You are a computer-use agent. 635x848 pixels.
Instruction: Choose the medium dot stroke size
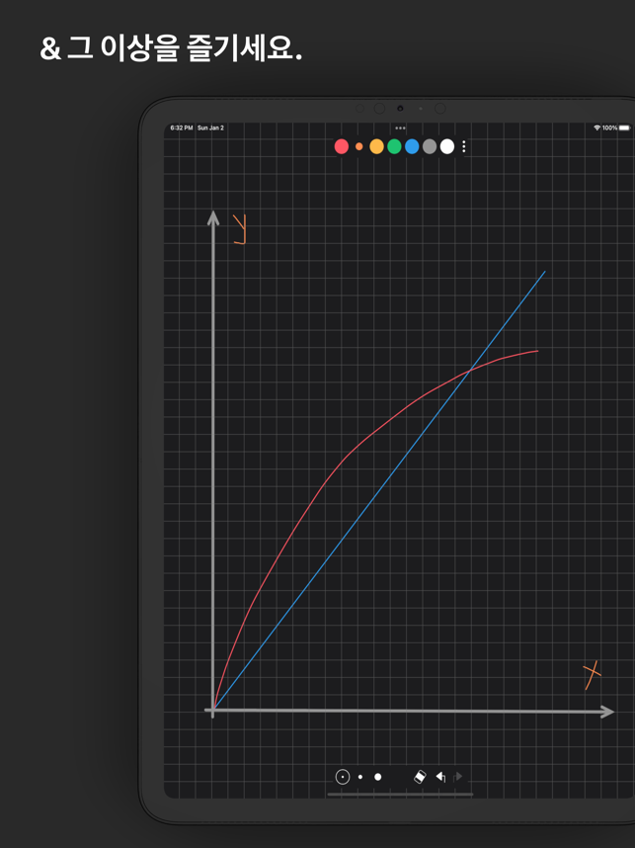click(x=360, y=777)
